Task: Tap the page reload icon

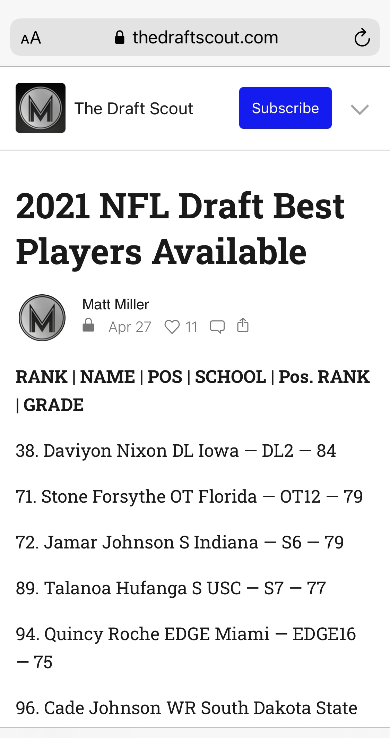Action: coord(362,38)
